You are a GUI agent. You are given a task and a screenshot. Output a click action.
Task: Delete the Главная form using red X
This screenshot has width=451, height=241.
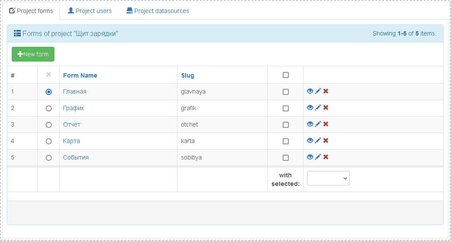[326, 91]
